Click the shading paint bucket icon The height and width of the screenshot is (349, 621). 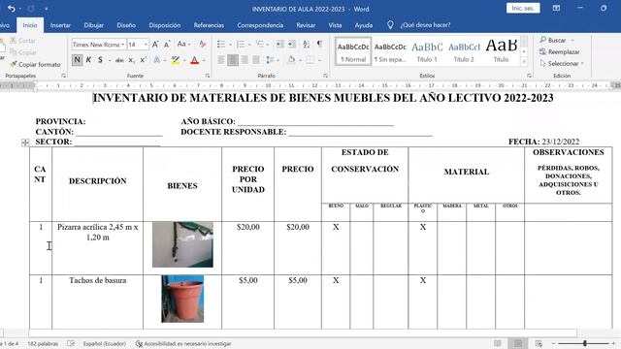click(291, 60)
